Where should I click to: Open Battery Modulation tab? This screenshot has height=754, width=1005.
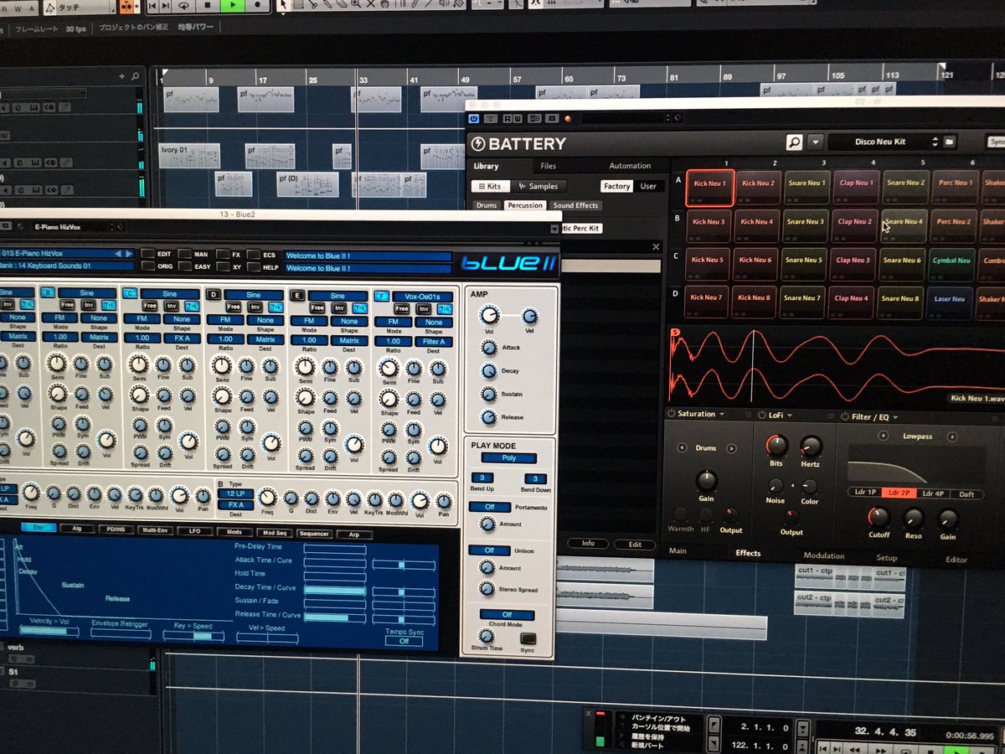(824, 555)
